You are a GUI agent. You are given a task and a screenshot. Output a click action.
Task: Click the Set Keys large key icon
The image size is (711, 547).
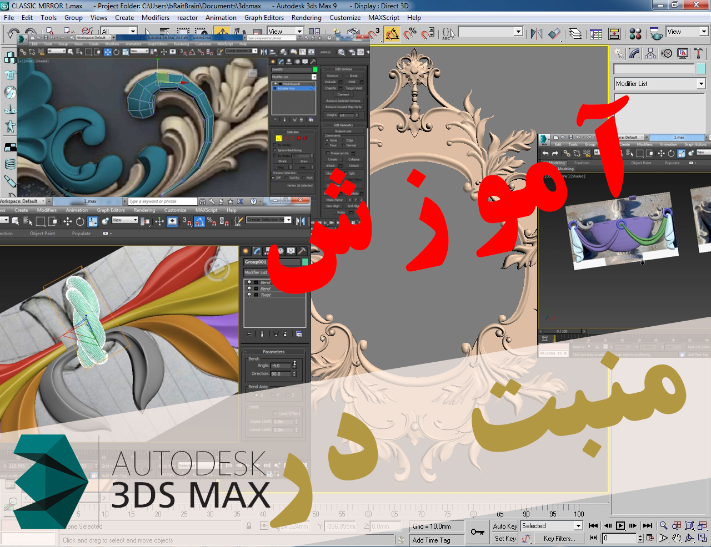(x=477, y=532)
